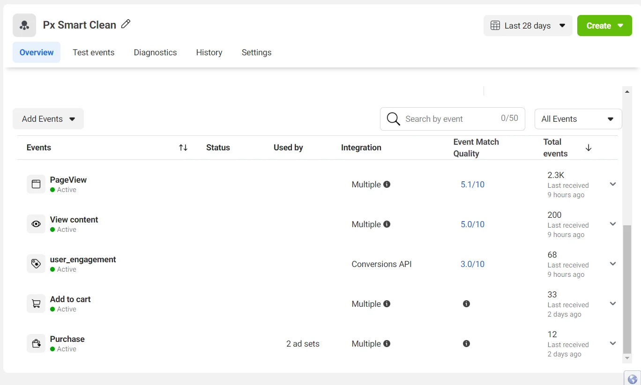Click the Purchase bag icon
This screenshot has height=385, width=641.
coord(36,343)
